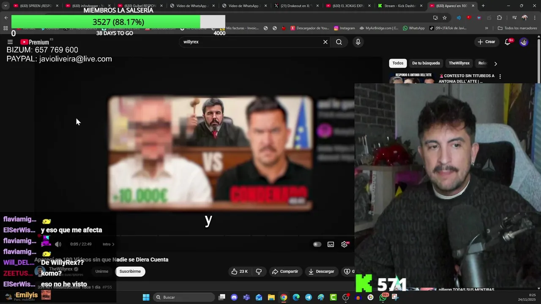Viewport: 541px width, 304px height.
Task: Open the TikTok de Javi bookmark
Action: (448, 28)
